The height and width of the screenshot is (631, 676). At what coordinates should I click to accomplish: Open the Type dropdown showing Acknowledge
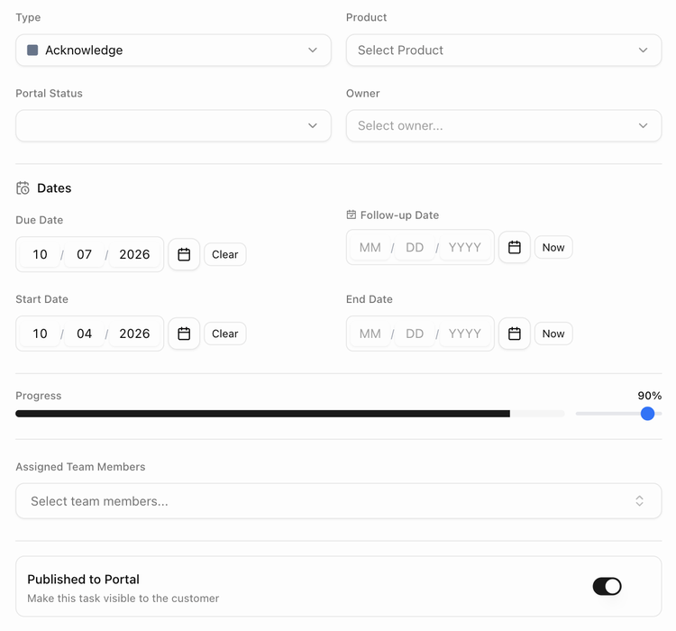(173, 50)
